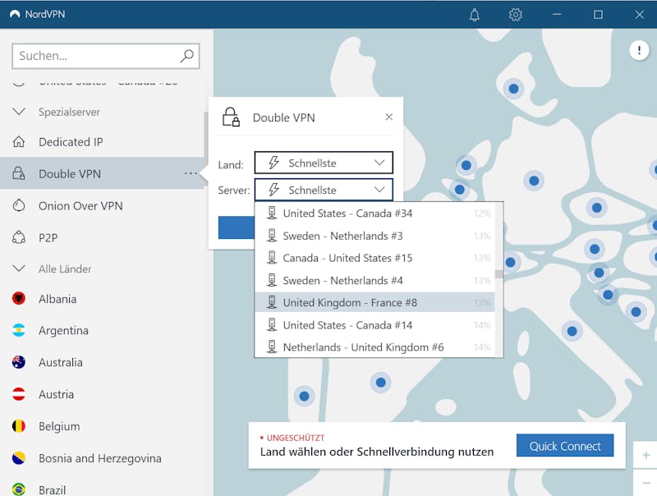This screenshot has height=496, width=657.
Task: Open the Land Schnellste dropdown
Action: click(x=324, y=163)
